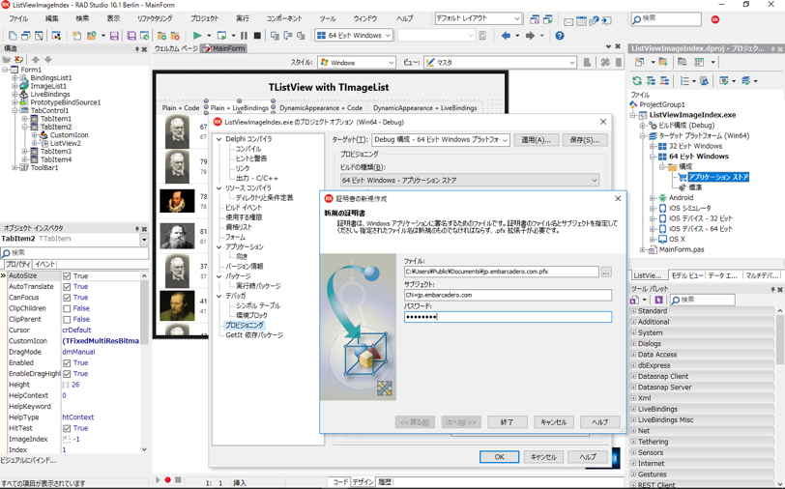Click the Expand all icon in Project Manager
Viewport: 785px width, 489px height.
(x=651, y=80)
